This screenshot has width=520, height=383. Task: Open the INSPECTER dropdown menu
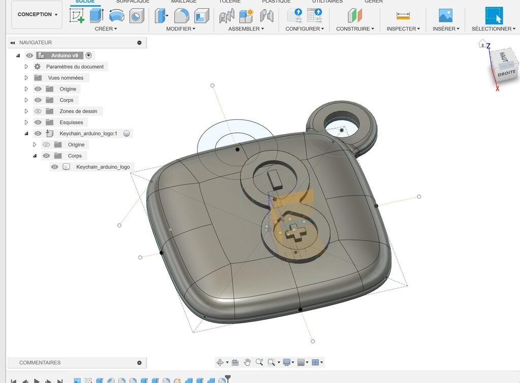403,29
